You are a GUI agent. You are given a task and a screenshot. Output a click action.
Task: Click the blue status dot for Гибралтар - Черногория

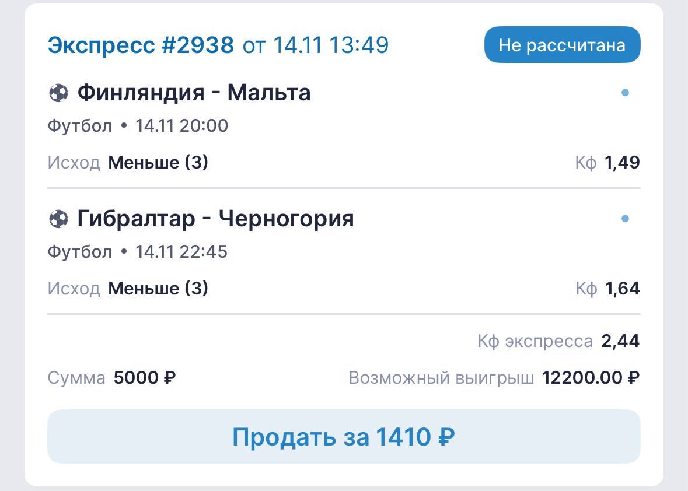625,219
